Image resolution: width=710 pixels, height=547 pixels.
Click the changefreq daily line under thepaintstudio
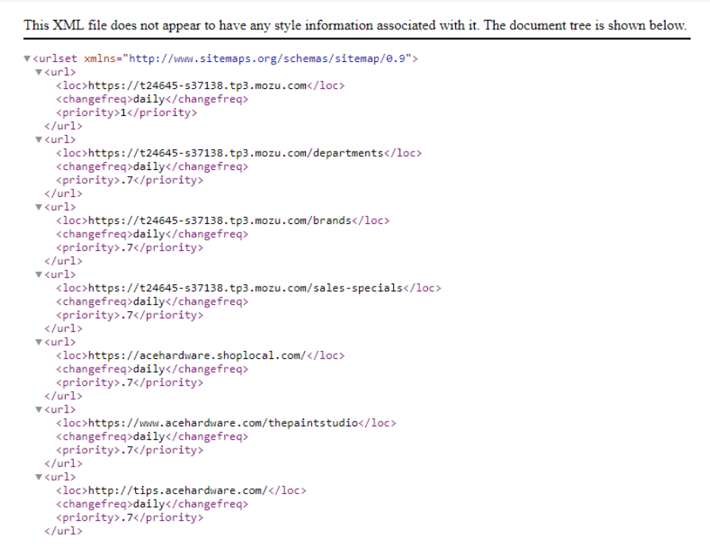pos(152,437)
